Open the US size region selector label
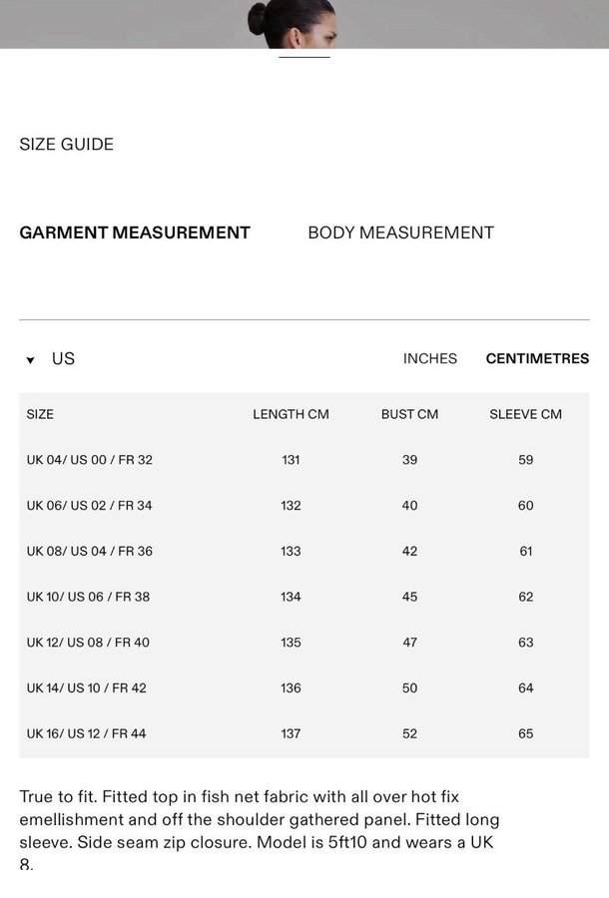Viewport: 609px width, 898px height. pos(63,359)
